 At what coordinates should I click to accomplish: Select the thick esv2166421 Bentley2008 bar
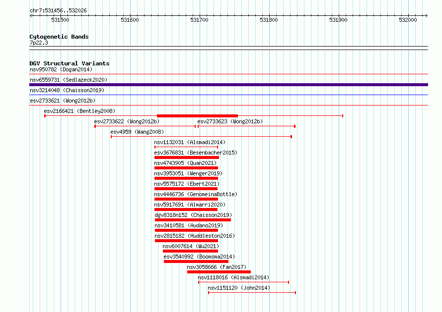(x=197, y=116)
